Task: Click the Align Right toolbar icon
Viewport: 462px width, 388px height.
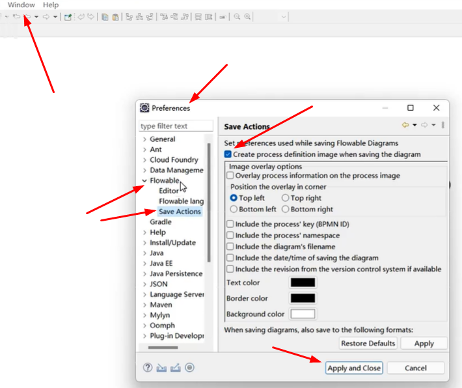Action: click(x=150, y=17)
